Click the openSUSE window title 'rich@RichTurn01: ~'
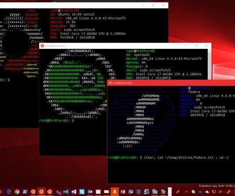Viewport: 235px width, 196px height. (56, 46)
